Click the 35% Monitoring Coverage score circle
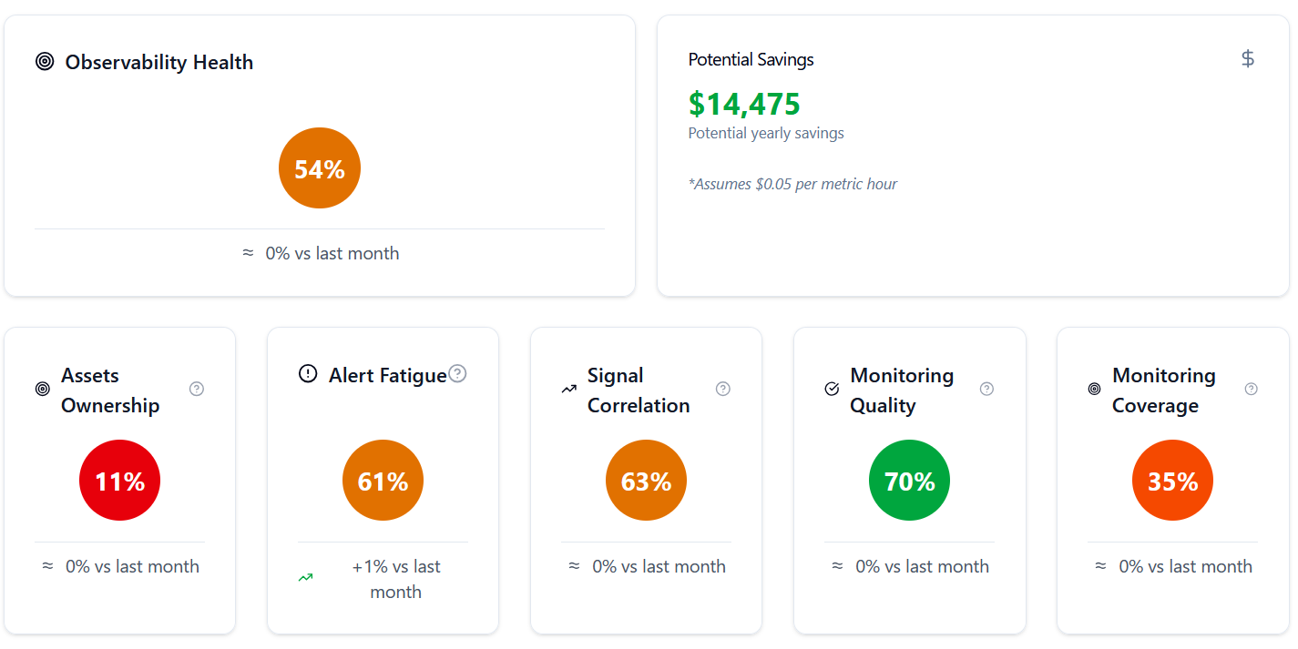This screenshot has height=649, width=1298. click(1172, 481)
